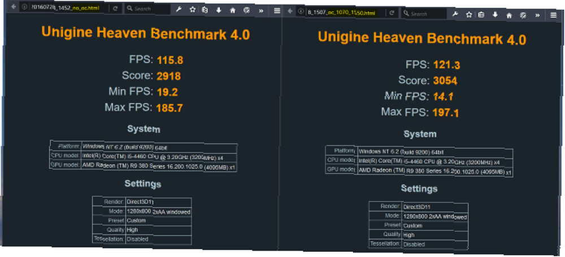This screenshot has width=565, height=257.
Task: Open site info icon in right window
Action: (x=301, y=12)
